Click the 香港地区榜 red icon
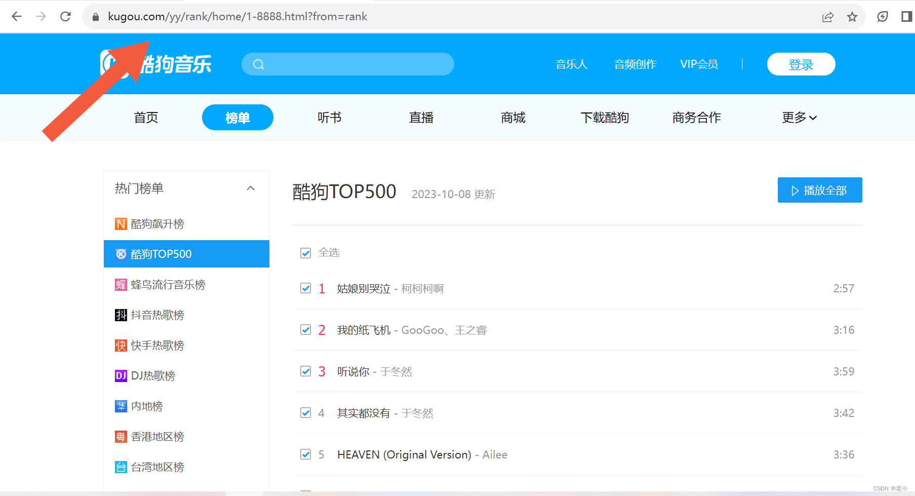The width and height of the screenshot is (915, 496). pos(121,437)
